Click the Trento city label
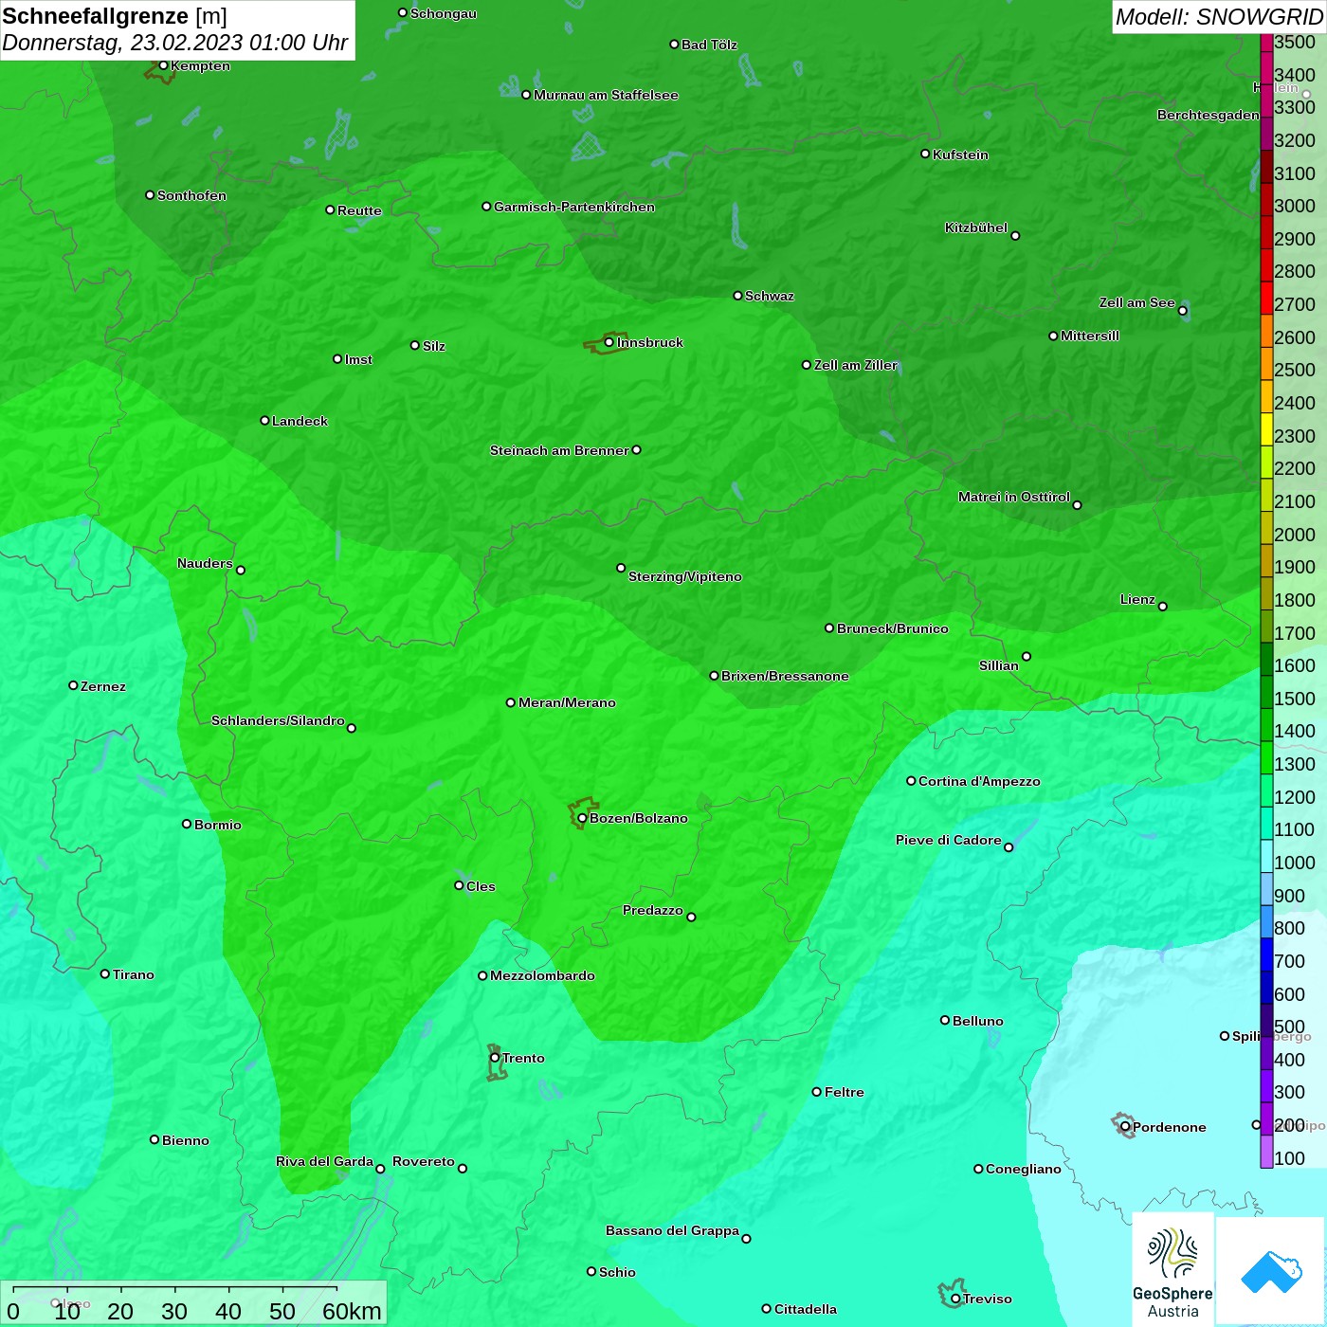This screenshot has width=1327, height=1327. point(523,1058)
